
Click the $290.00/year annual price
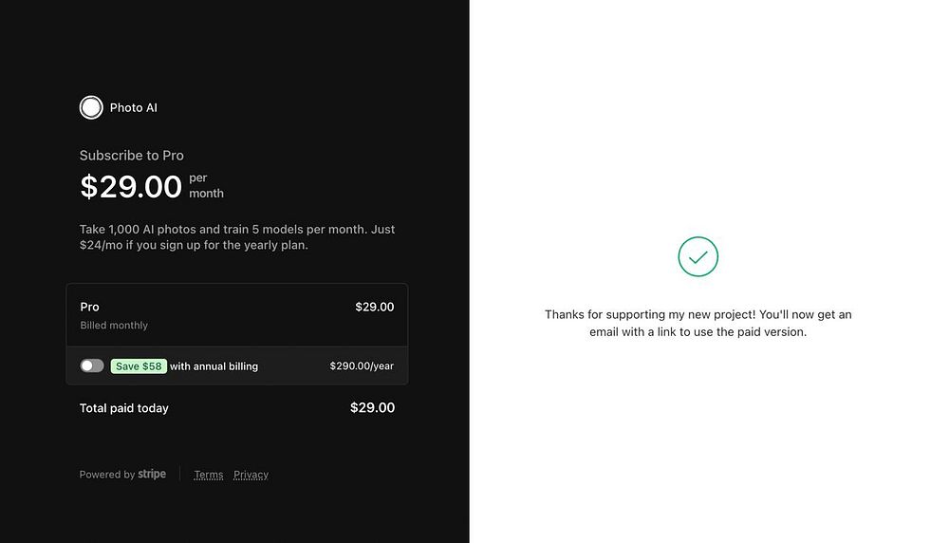(362, 365)
